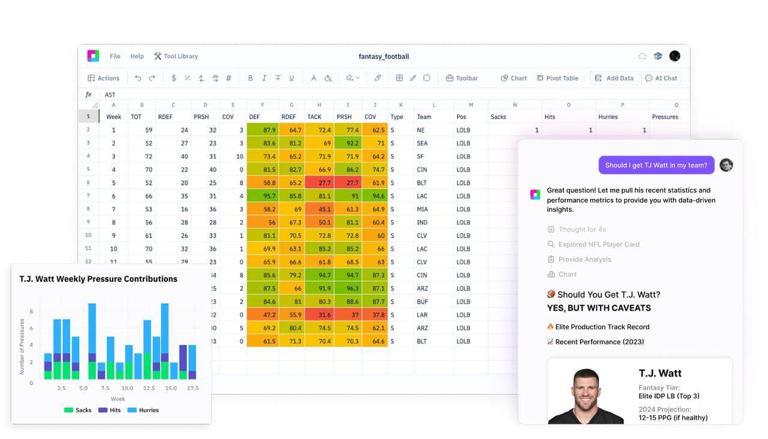Viewport: 768px width, 439px height.
Task: Click the cloud sync icon
Action: tap(642, 56)
